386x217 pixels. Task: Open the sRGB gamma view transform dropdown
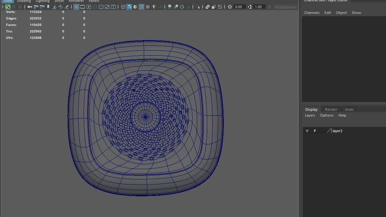(x=285, y=7)
